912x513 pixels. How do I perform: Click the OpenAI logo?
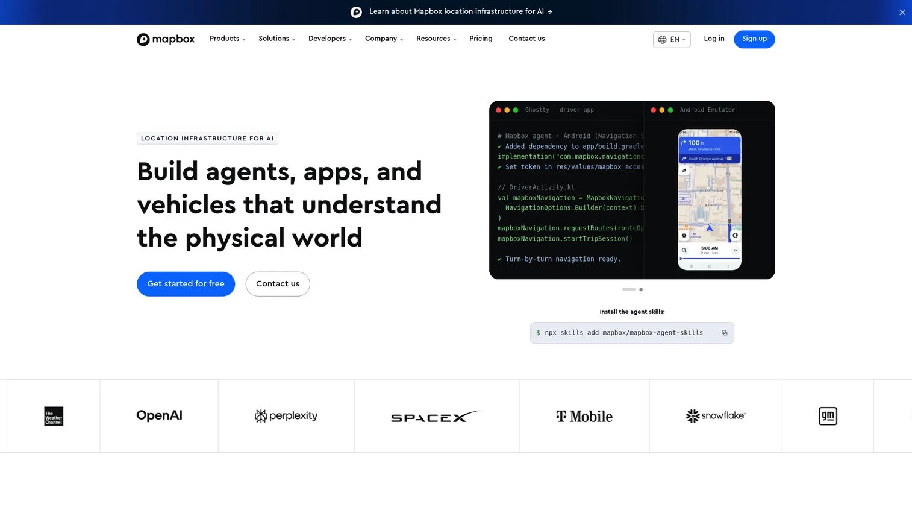point(159,415)
